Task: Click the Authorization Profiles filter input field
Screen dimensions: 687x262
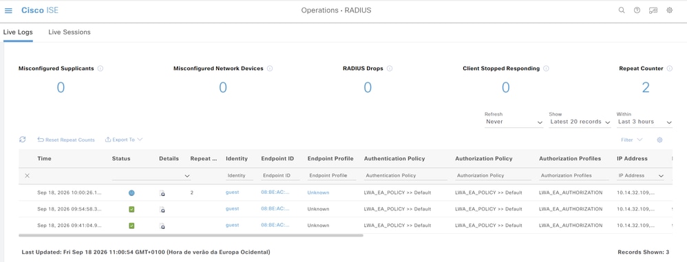Action: click(573, 176)
